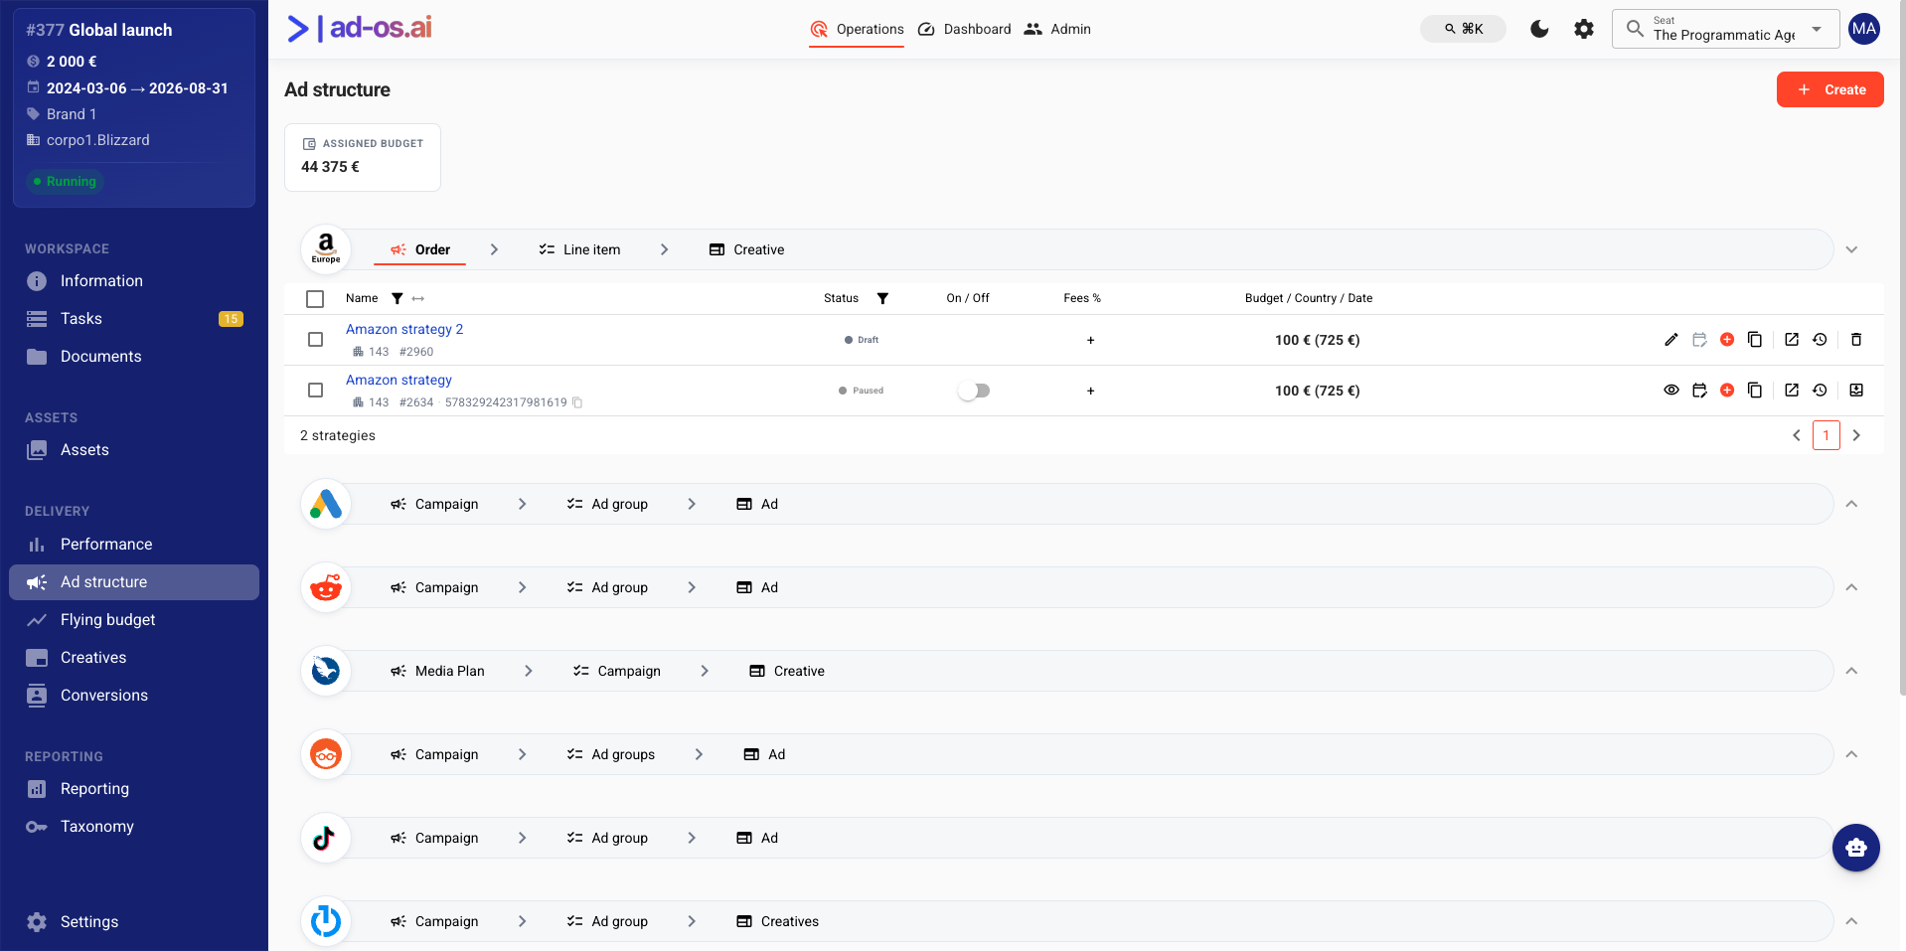The width and height of the screenshot is (1906, 951).
Task: View history of the paused Amazon strategy
Action: point(1820,391)
